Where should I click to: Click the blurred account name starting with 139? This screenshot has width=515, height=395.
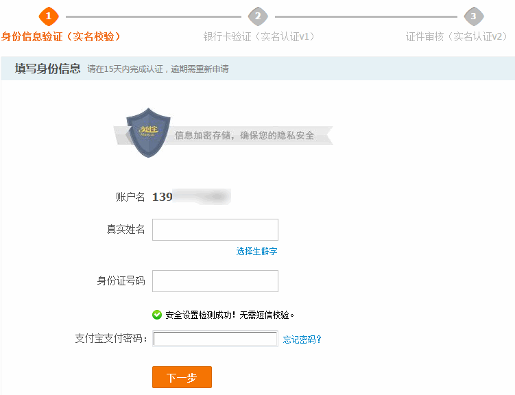[191, 197]
